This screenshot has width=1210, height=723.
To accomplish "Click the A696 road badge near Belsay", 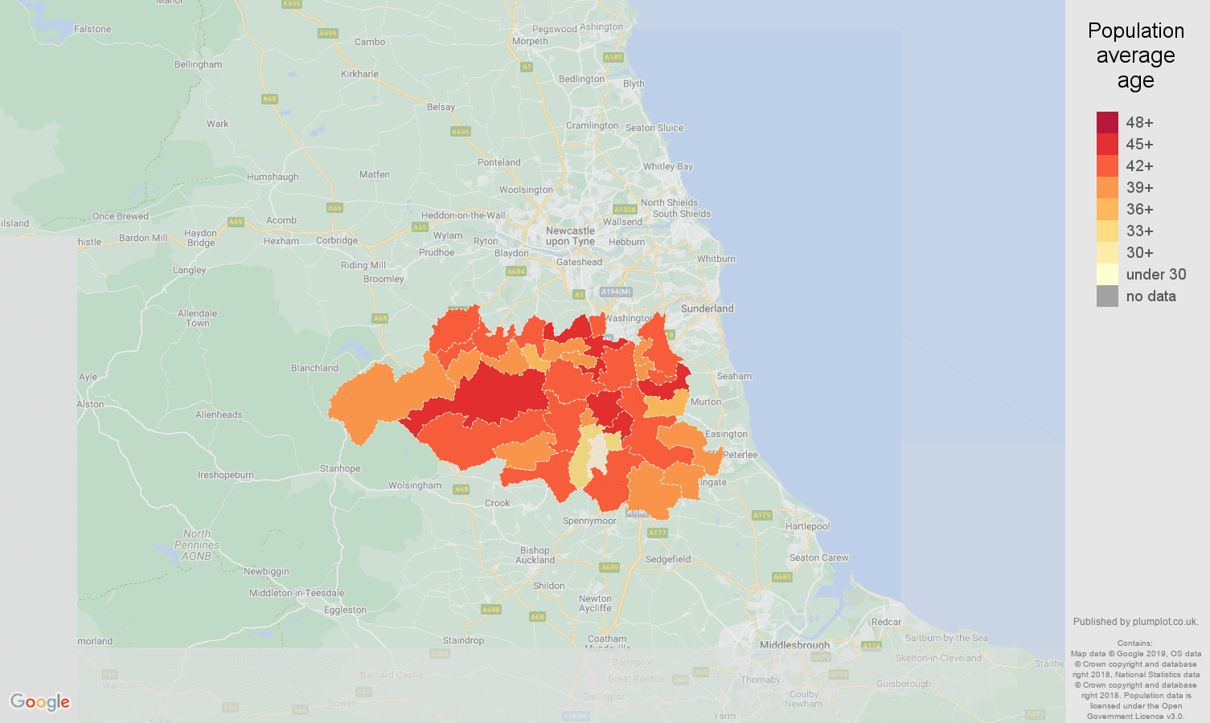I will pyautogui.click(x=460, y=132).
